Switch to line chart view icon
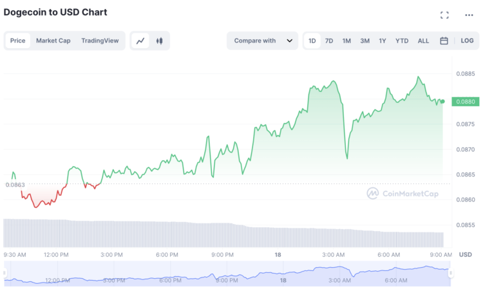 (x=140, y=41)
